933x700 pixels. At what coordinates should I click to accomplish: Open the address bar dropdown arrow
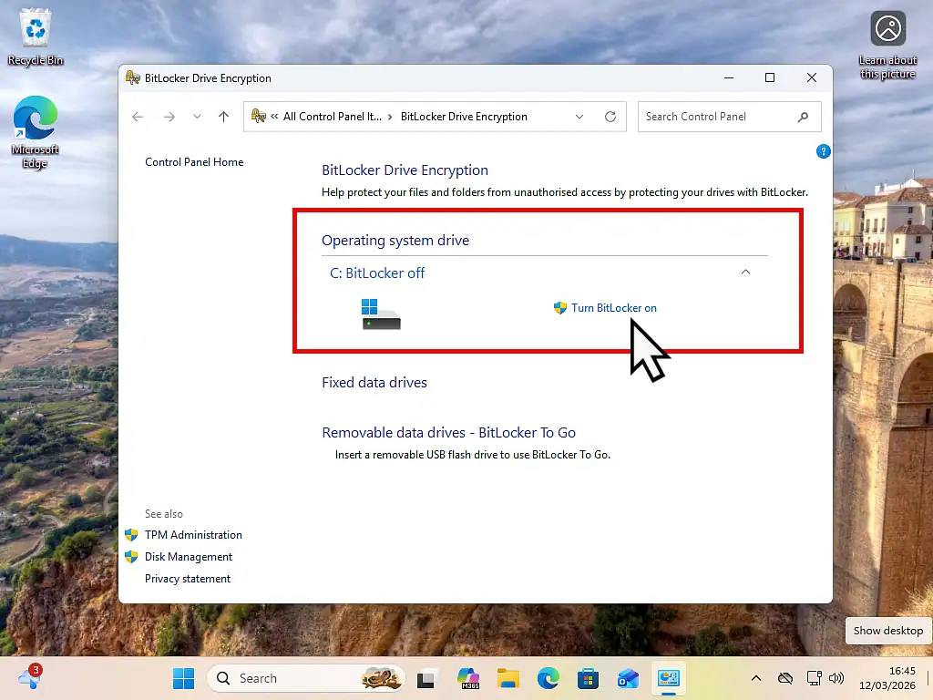(x=579, y=117)
